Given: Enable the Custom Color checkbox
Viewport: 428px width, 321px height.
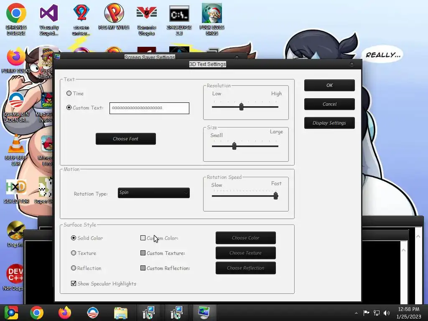Looking at the screenshot, I should click(143, 238).
